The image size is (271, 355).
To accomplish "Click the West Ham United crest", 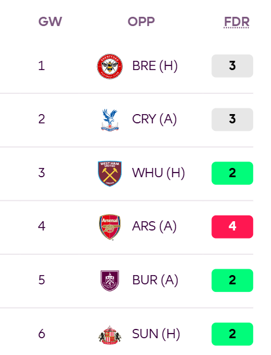I will click(110, 173).
